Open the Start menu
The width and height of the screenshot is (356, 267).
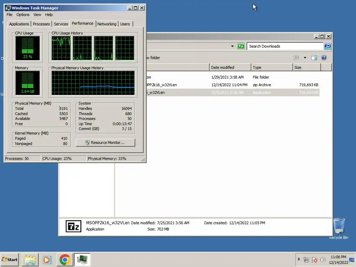point(9,259)
